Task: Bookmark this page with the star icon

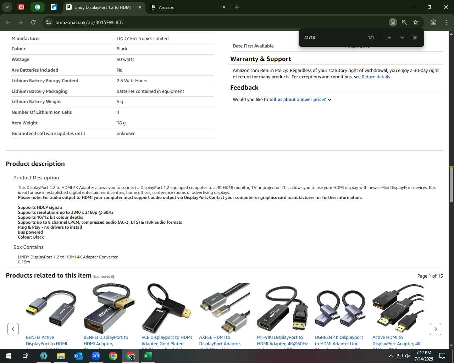Action: [x=416, y=22]
